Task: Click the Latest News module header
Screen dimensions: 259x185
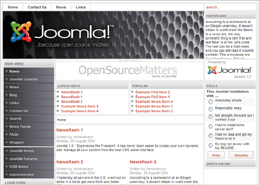Action: (x=92, y=86)
